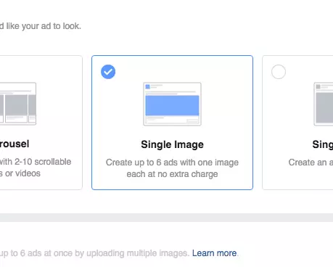Select the checked Single Image radio button
Viewport: 333px width, 267px height.
(108, 72)
